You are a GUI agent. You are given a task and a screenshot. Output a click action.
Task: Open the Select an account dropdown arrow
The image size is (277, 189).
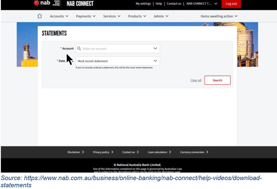click(155, 48)
